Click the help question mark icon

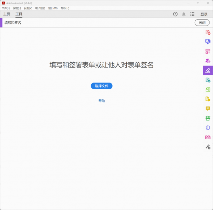tap(175, 14)
